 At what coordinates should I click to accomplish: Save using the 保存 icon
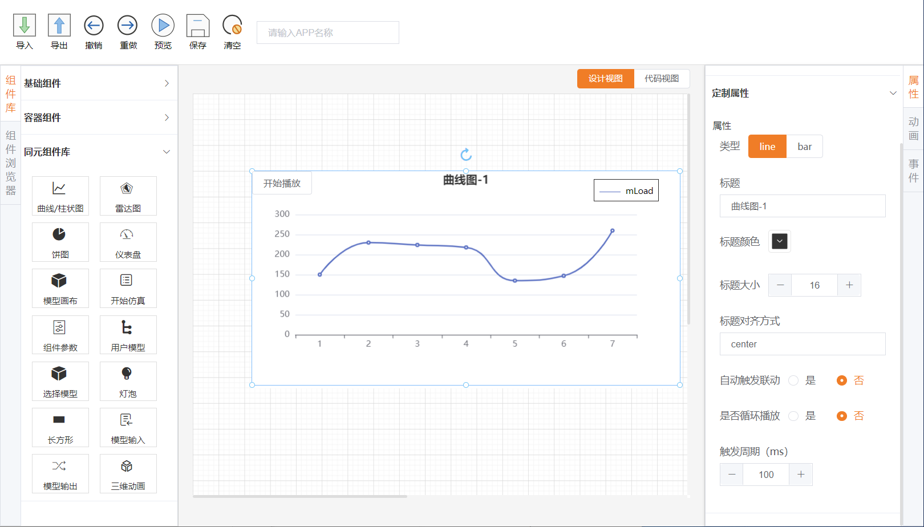pos(198,26)
